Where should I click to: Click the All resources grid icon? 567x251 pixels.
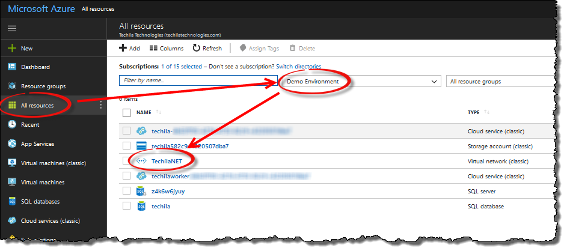coord(12,105)
